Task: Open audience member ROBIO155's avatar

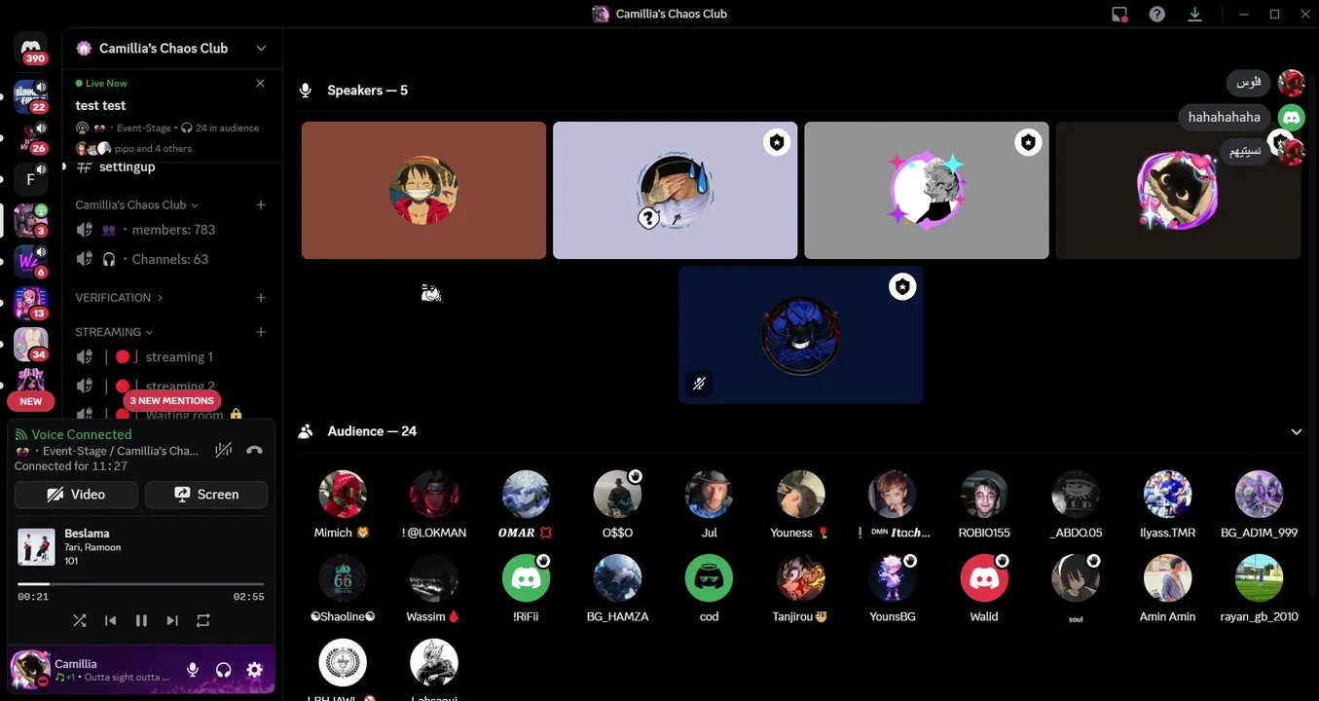Action: [984, 495]
